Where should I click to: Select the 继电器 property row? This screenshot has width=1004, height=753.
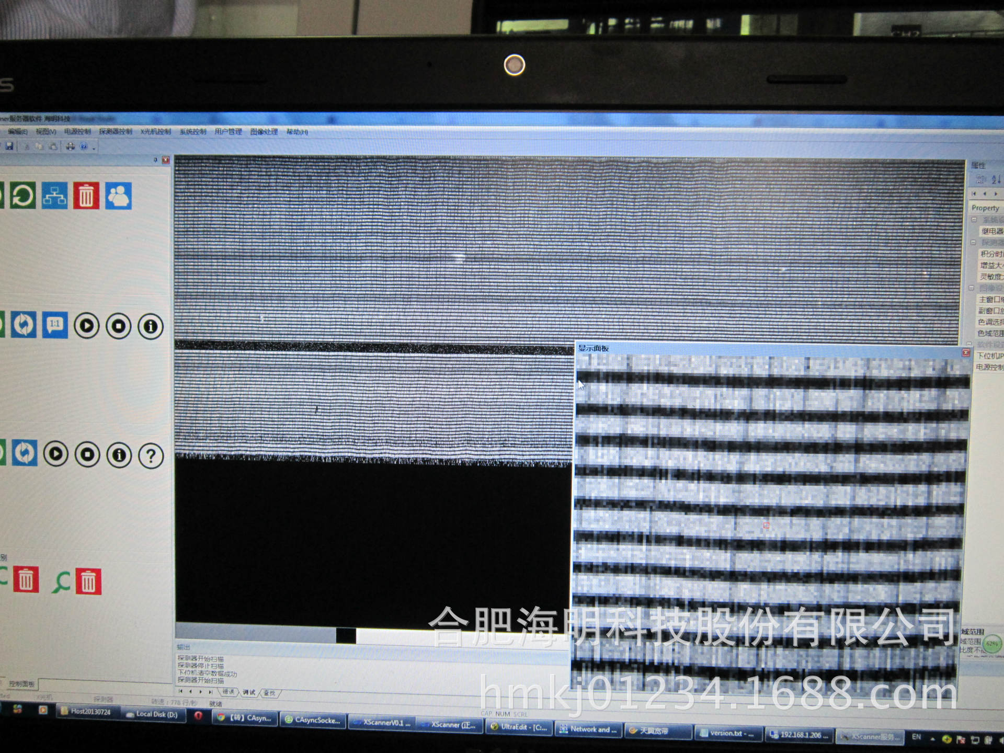(991, 231)
